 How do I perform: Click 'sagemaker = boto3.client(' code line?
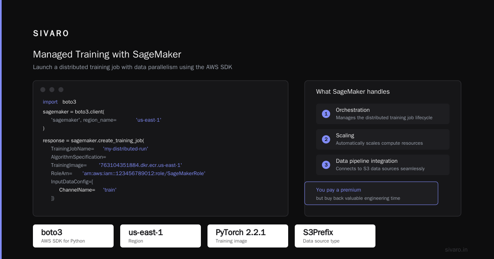(74, 112)
